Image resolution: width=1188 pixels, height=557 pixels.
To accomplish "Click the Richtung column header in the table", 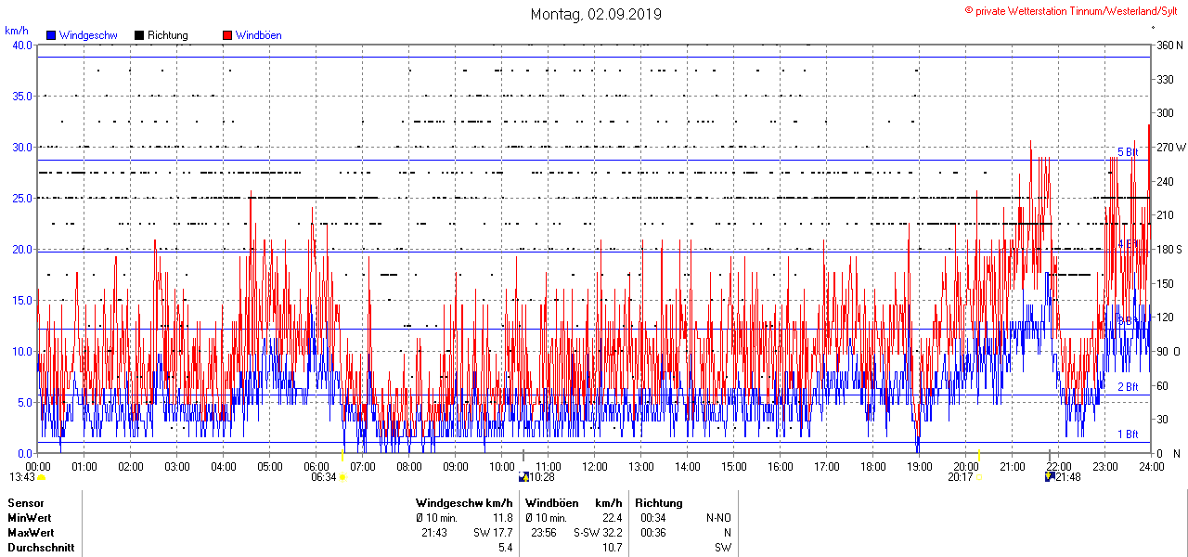I will tap(659, 503).
